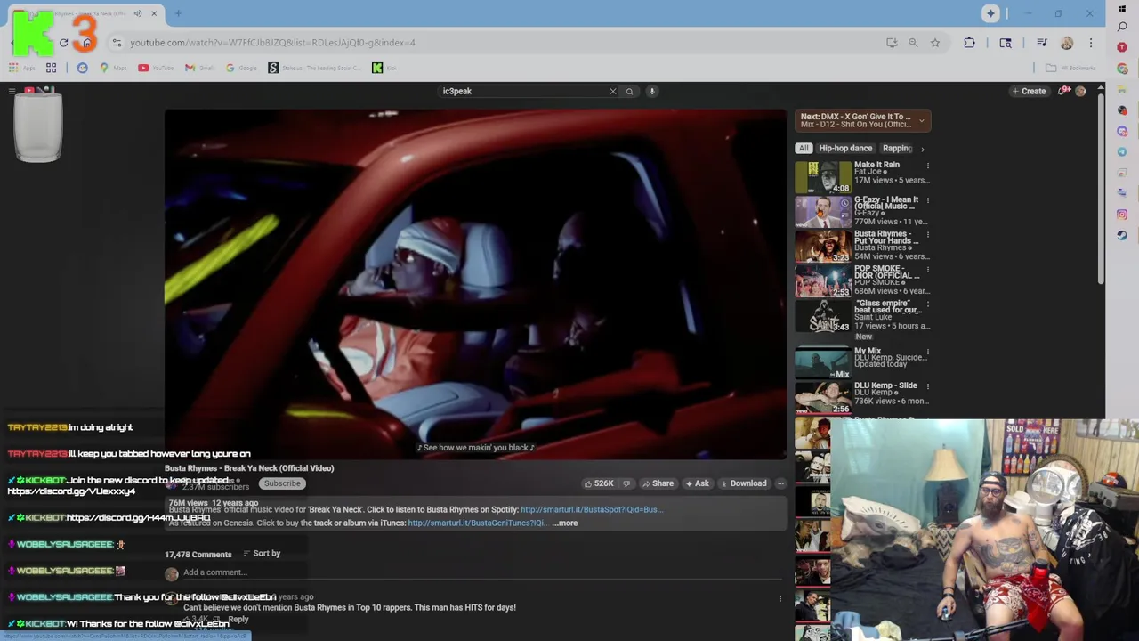The height and width of the screenshot is (641, 1139).
Task: Open Windows Start in the side taskbar
Action: point(1122,9)
